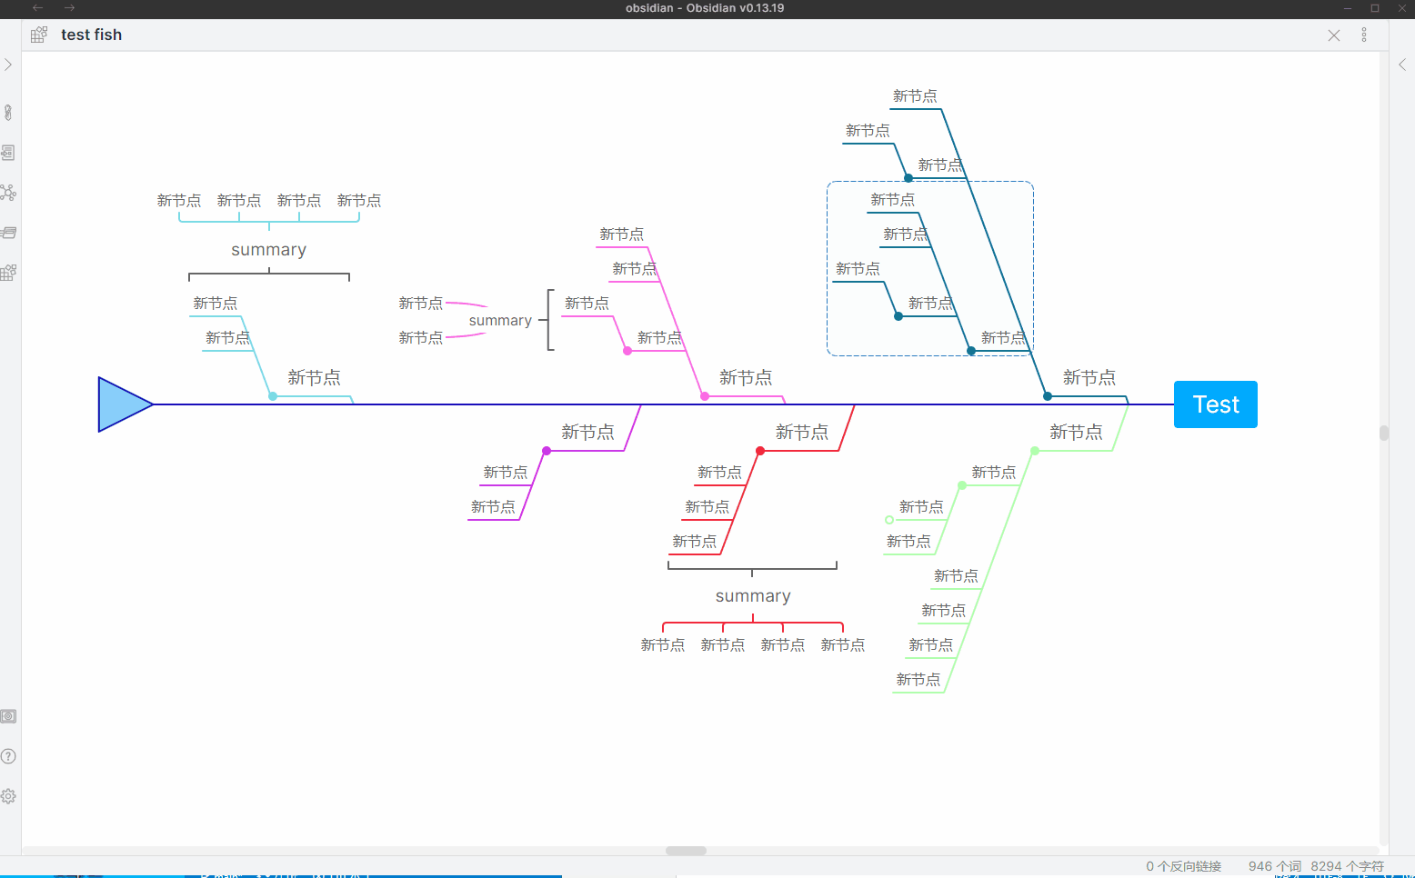This screenshot has width=1415, height=878.
Task: Expand the right sidebar with the chevron
Action: (x=1402, y=65)
